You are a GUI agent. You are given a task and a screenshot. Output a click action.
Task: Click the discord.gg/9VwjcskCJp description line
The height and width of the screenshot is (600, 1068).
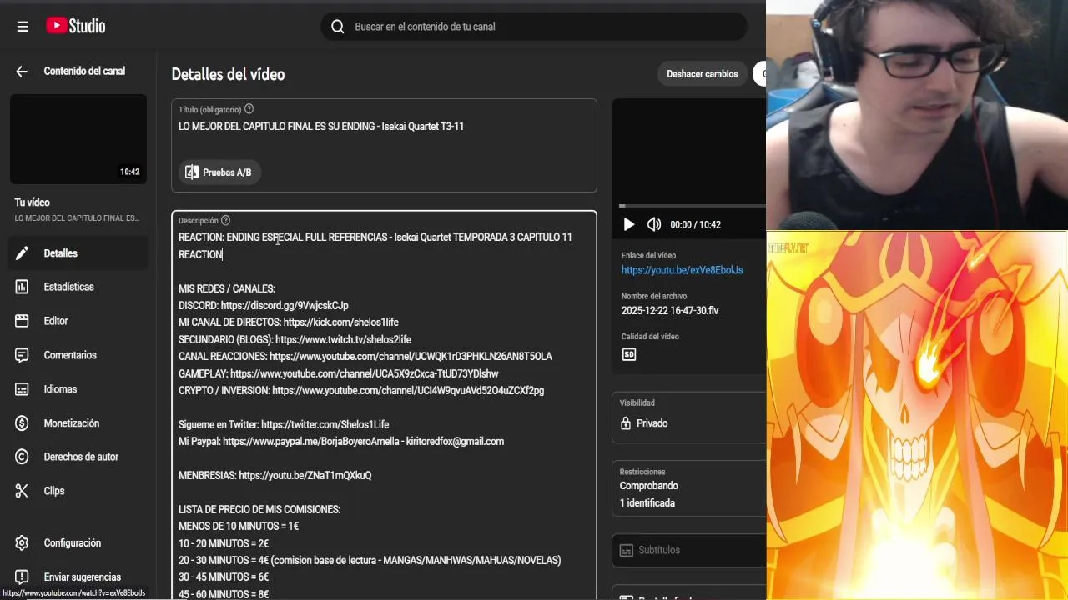pos(264,306)
